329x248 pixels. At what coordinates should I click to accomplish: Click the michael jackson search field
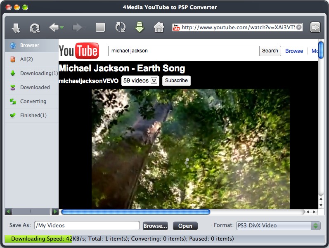click(184, 51)
